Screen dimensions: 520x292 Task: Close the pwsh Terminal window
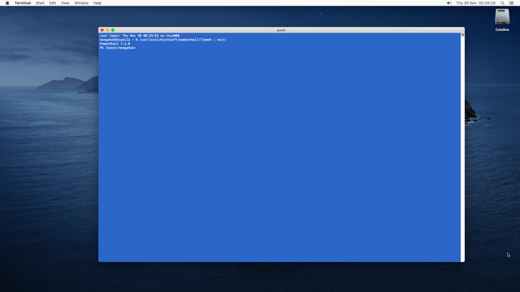[x=102, y=30]
